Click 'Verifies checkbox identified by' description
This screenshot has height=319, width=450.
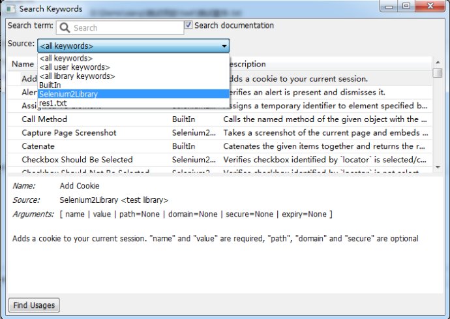point(325,160)
